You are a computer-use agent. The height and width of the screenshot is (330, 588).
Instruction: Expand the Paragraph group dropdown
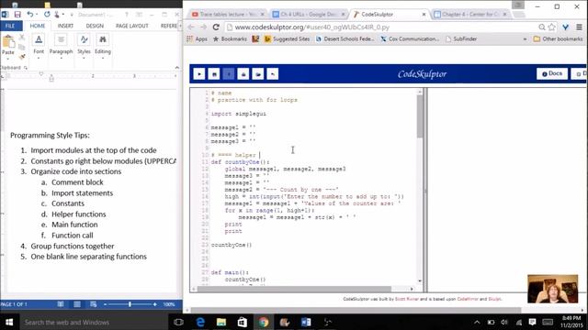tap(61, 58)
